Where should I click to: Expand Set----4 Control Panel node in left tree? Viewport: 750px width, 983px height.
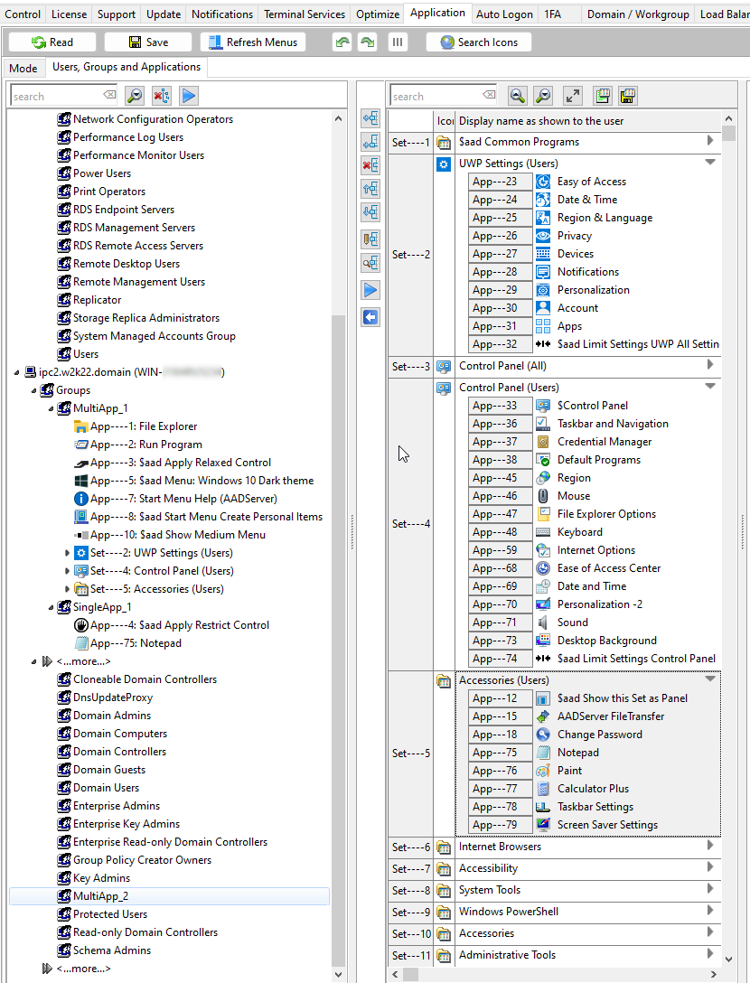(x=68, y=571)
